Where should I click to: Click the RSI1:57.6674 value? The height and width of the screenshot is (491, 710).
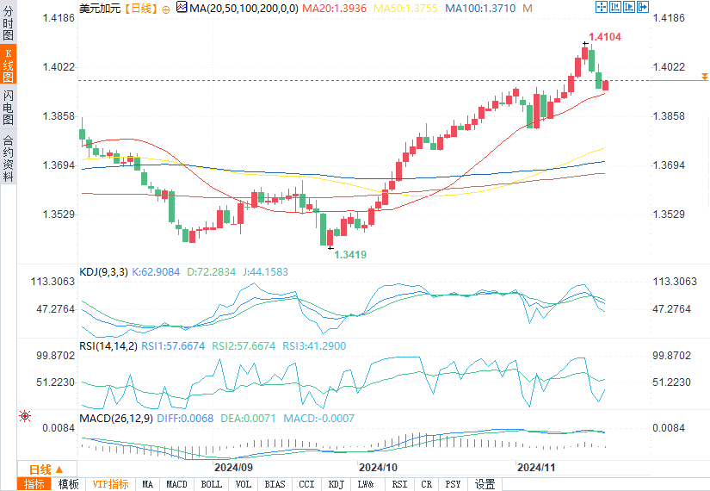tap(173, 346)
